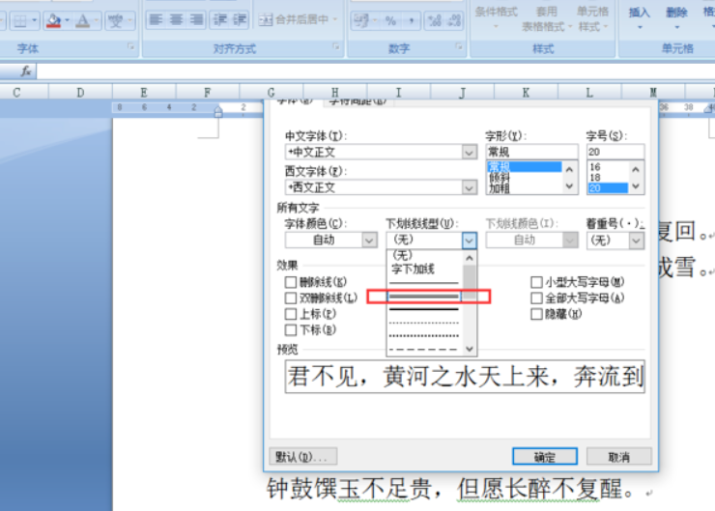Enable the 双删除线(L) double strikethrough checkbox
Image resolution: width=715 pixels, height=511 pixels.
pyautogui.click(x=291, y=298)
